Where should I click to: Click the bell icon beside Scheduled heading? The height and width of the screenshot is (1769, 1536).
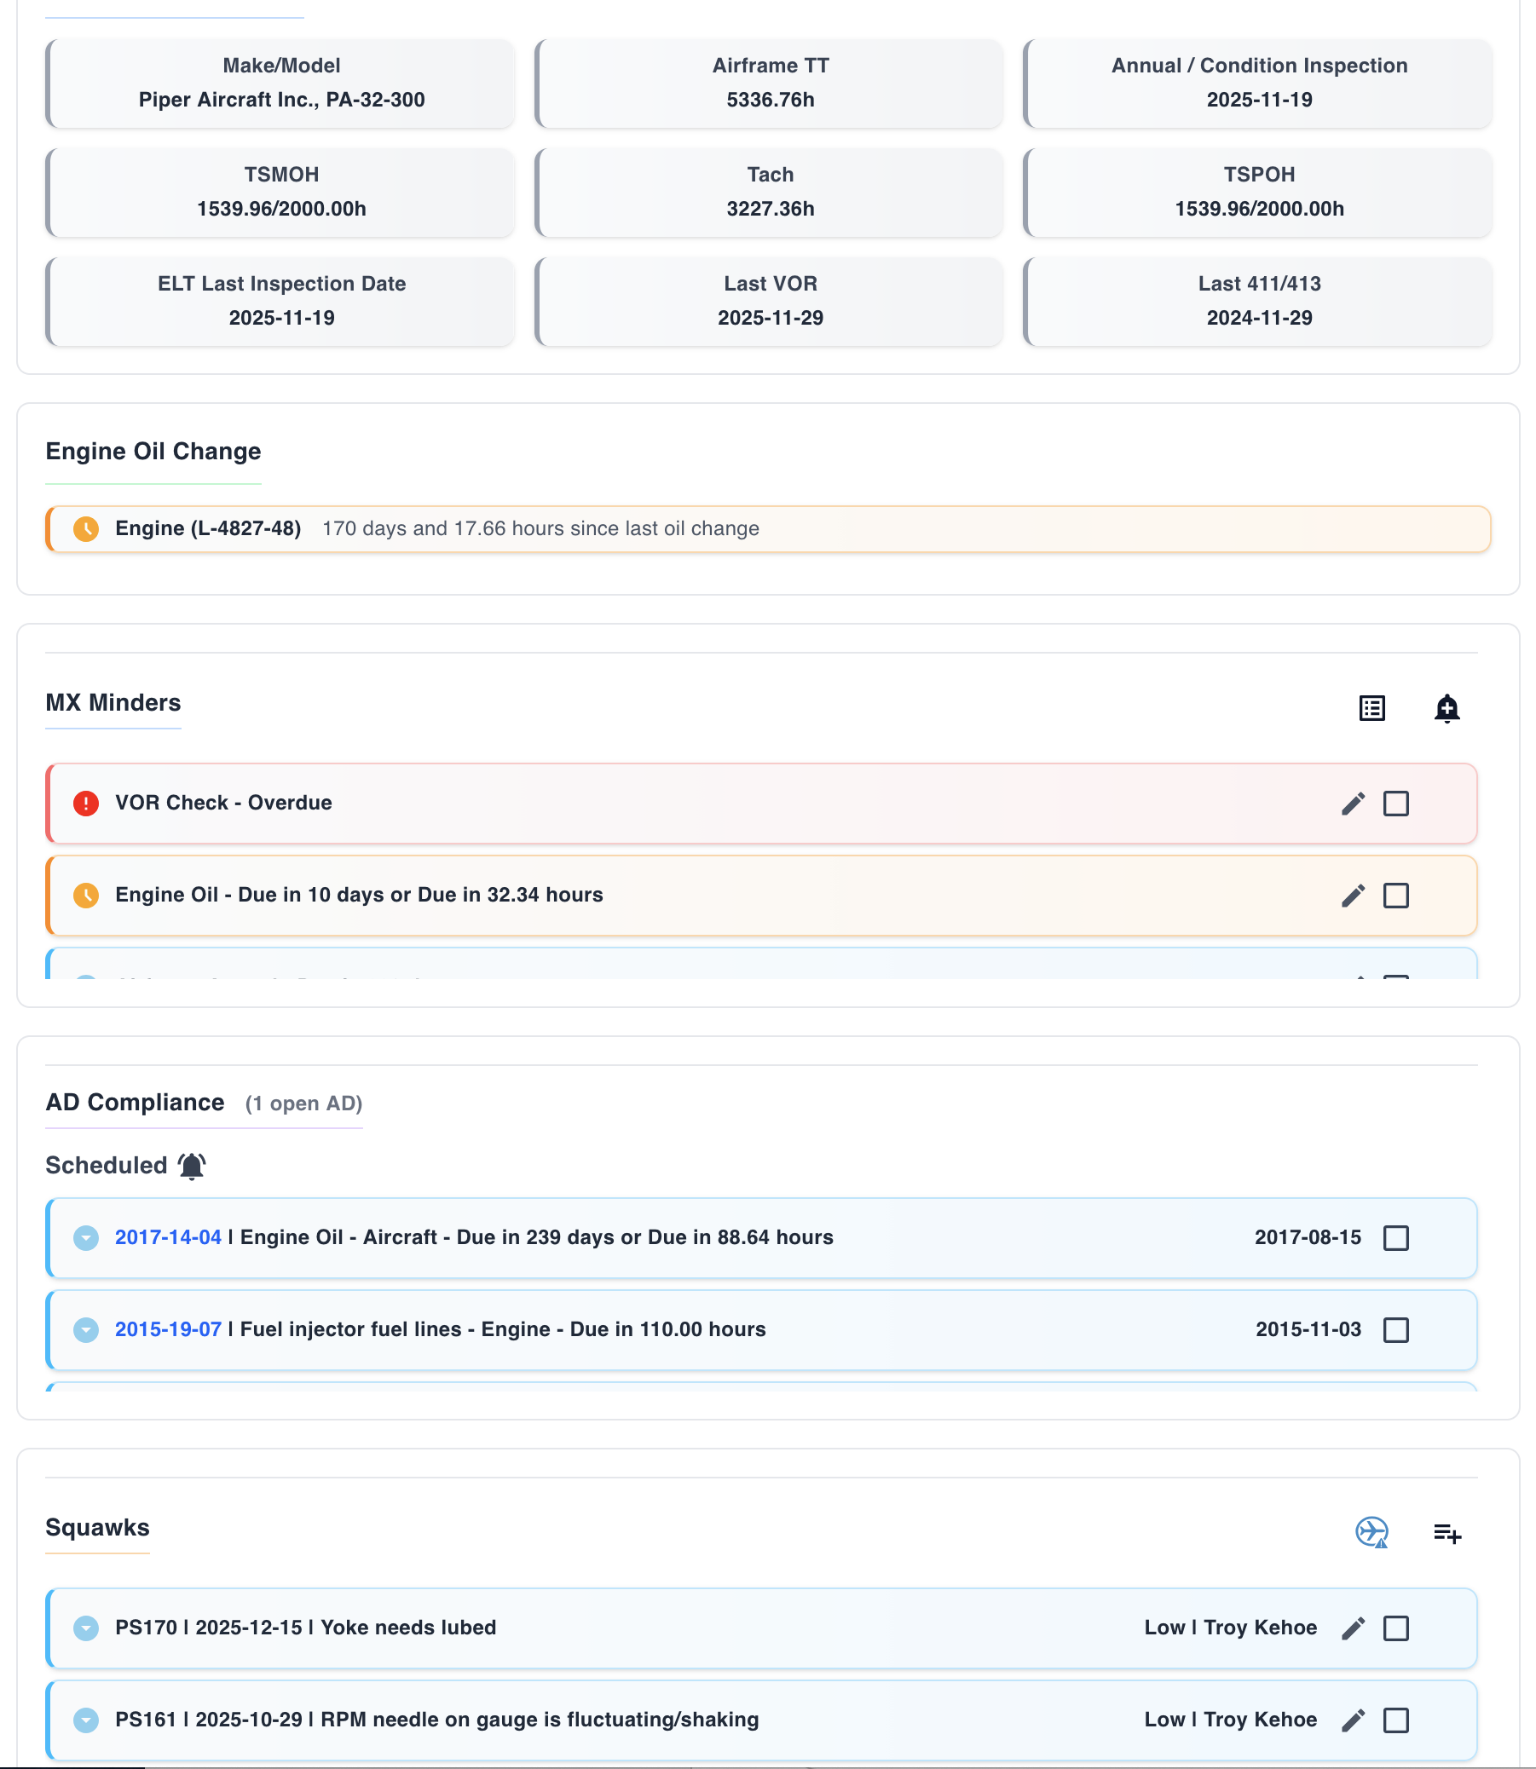coord(192,1165)
